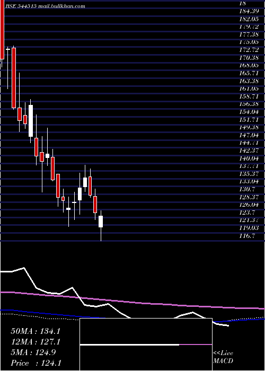Image resolution: width=265 pixels, height=371 pixels.
Task: Click the 156.38 price axis label
Action: point(250,104)
